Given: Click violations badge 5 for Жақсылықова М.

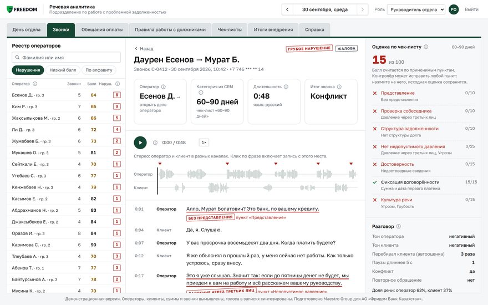Looking at the screenshot, I should (x=116, y=118).
